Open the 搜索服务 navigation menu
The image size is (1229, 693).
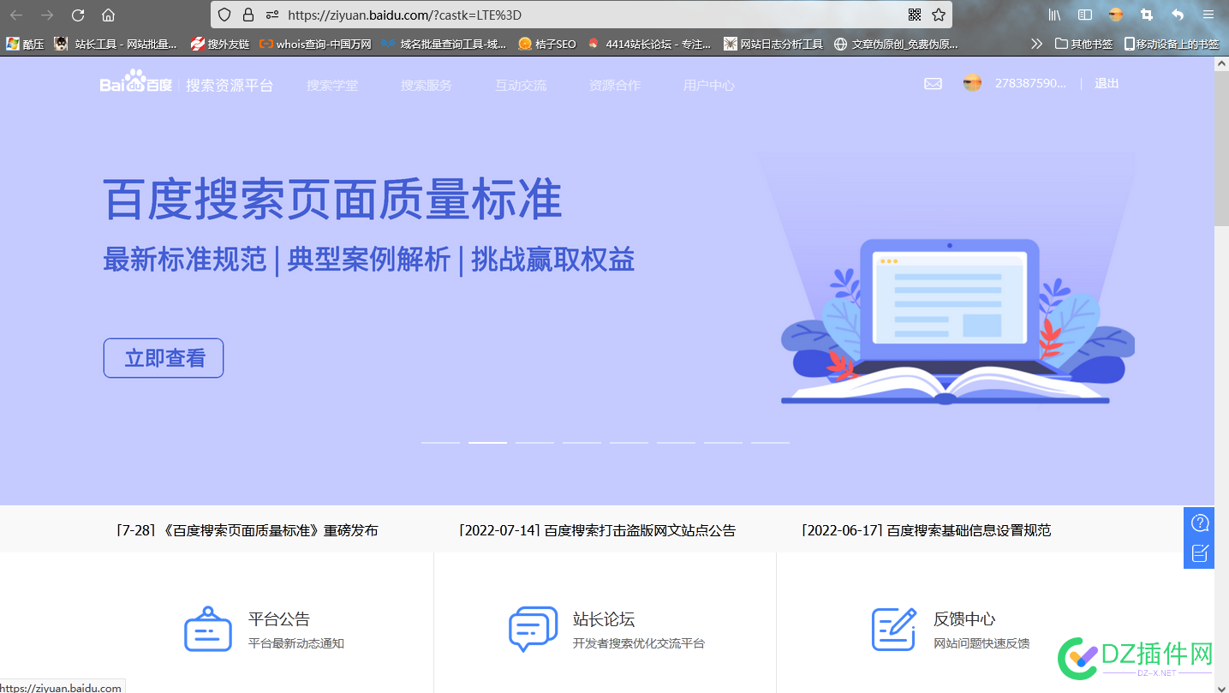click(x=427, y=86)
